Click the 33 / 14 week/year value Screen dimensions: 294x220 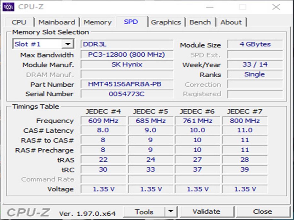(255, 64)
